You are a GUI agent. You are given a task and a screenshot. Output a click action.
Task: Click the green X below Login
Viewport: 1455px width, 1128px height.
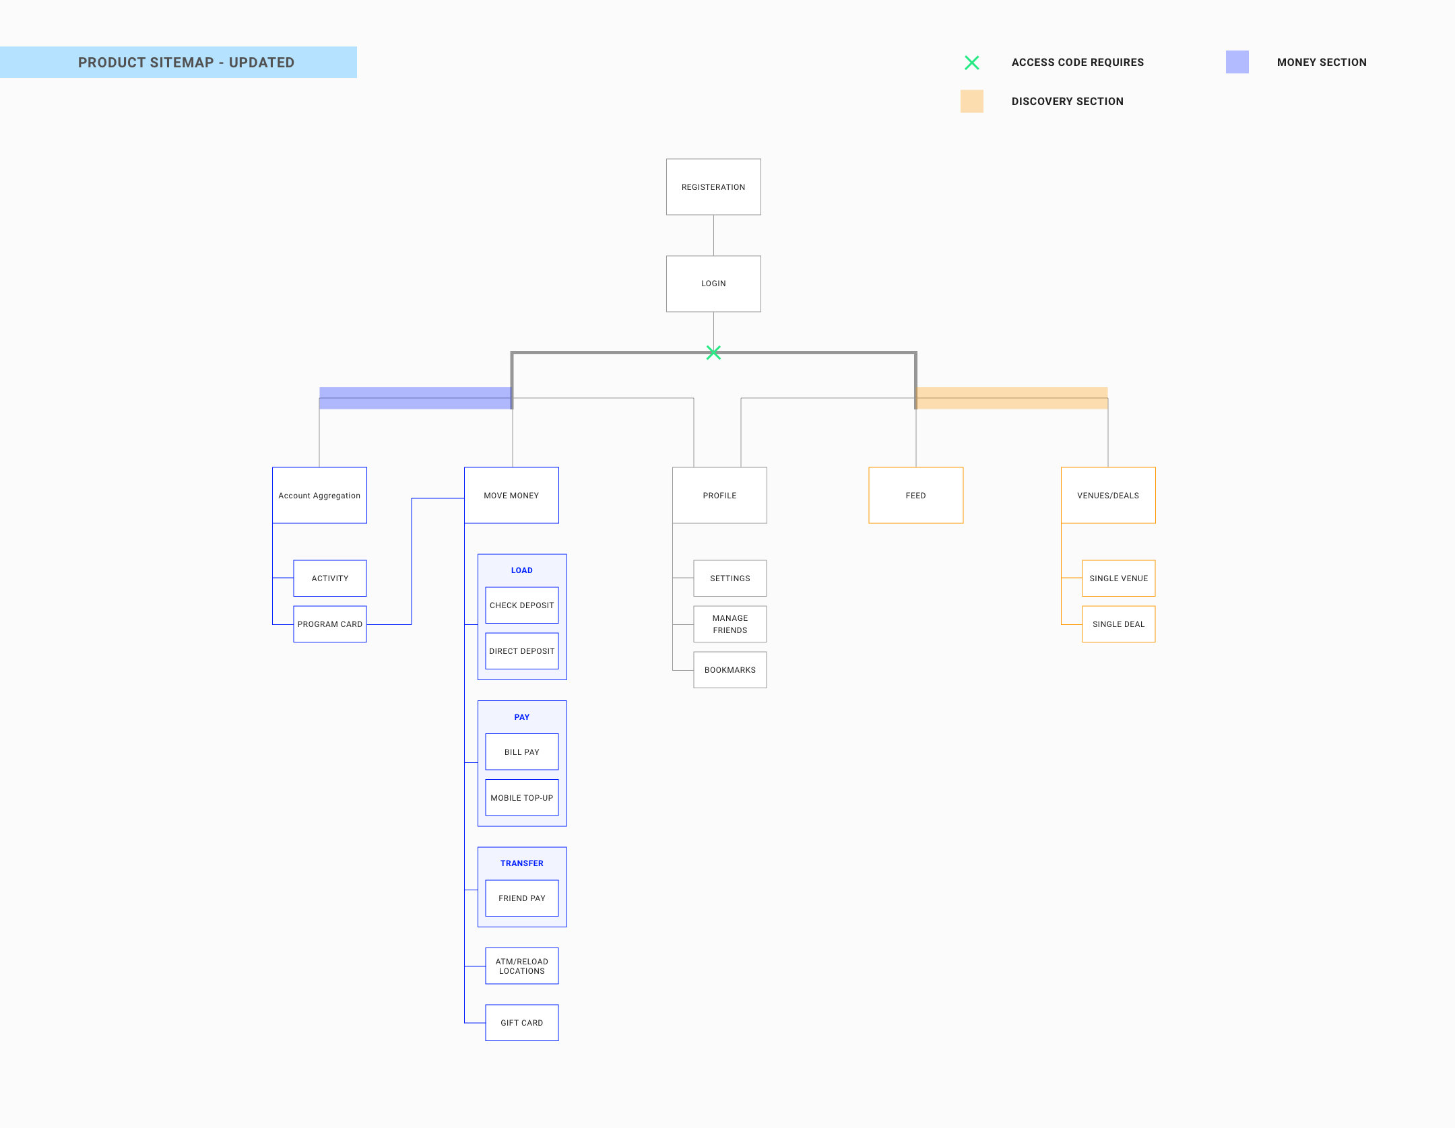pos(713,352)
